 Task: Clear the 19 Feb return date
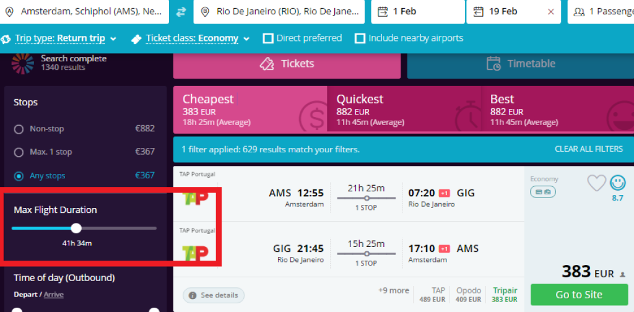[551, 12]
